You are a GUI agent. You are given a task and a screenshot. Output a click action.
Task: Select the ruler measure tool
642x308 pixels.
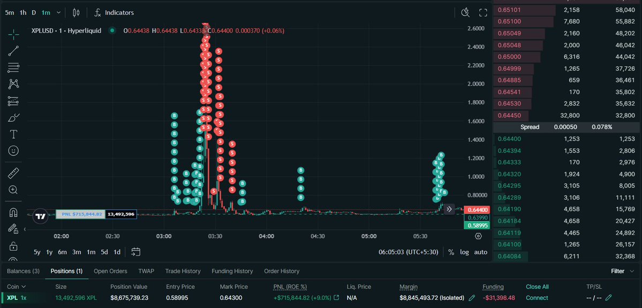pos(13,173)
